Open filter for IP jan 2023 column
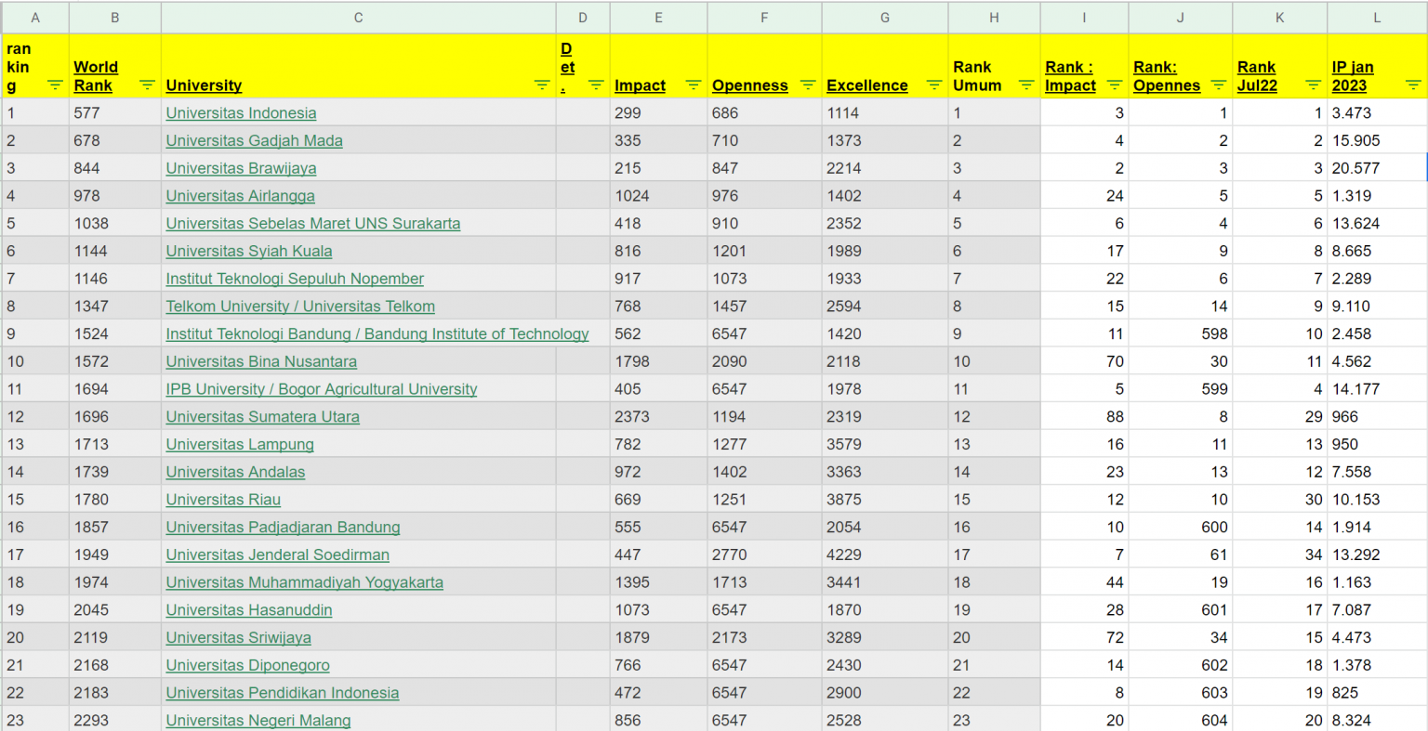The width and height of the screenshot is (1428, 731). point(1412,85)
